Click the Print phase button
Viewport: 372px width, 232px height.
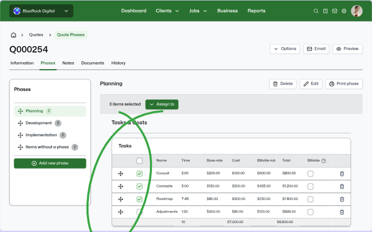pos(344,84)
